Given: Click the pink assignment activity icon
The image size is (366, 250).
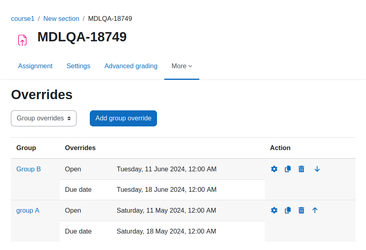Looking at the screenshot, I should (x=23, y=40).
